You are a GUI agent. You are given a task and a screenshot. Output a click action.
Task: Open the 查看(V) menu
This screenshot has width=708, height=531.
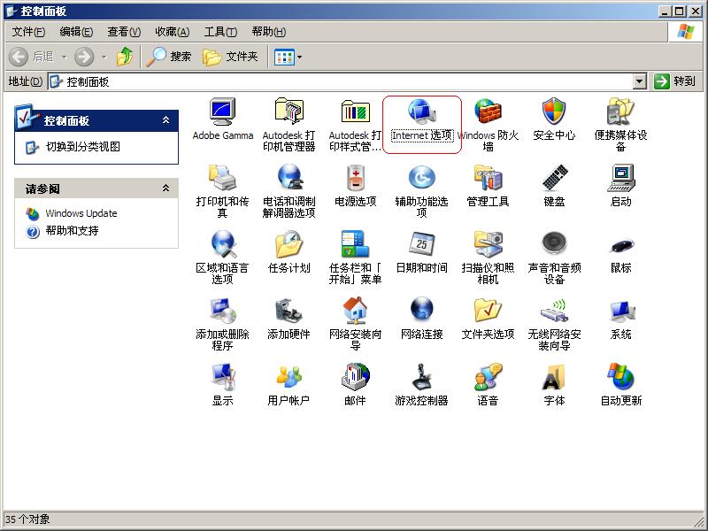(x=124, y=32)
